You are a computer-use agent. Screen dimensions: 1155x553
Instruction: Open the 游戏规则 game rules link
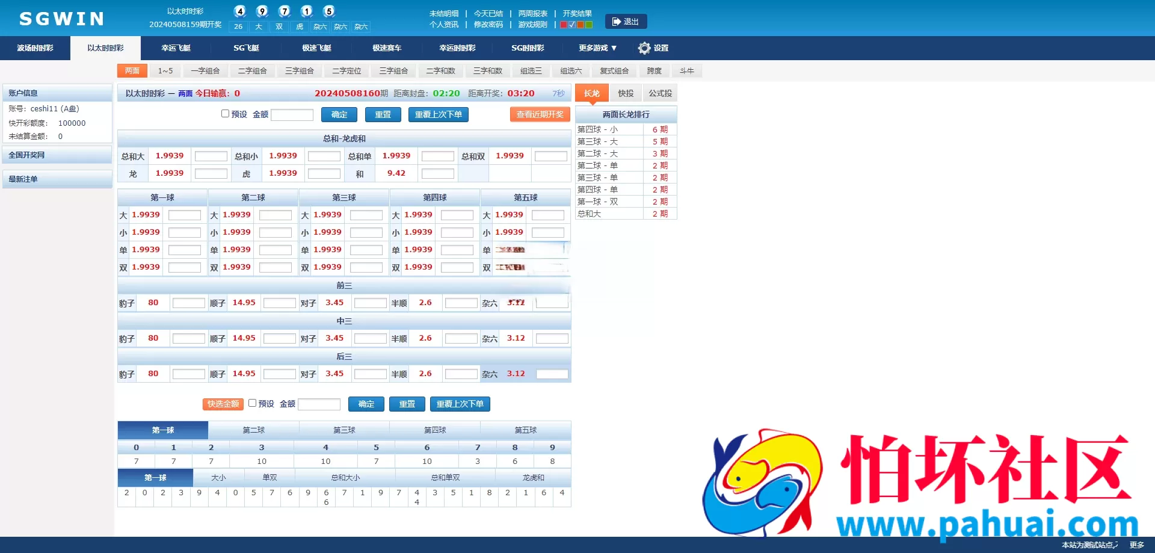(533, 25)
